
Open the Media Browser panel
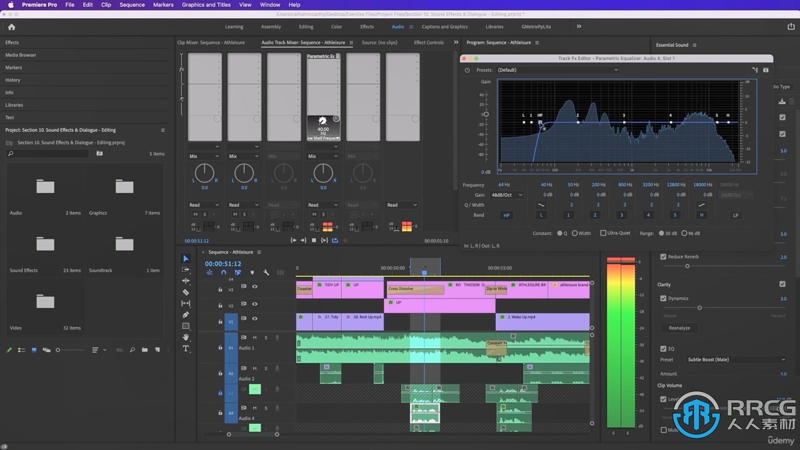[x=21, y=55]
